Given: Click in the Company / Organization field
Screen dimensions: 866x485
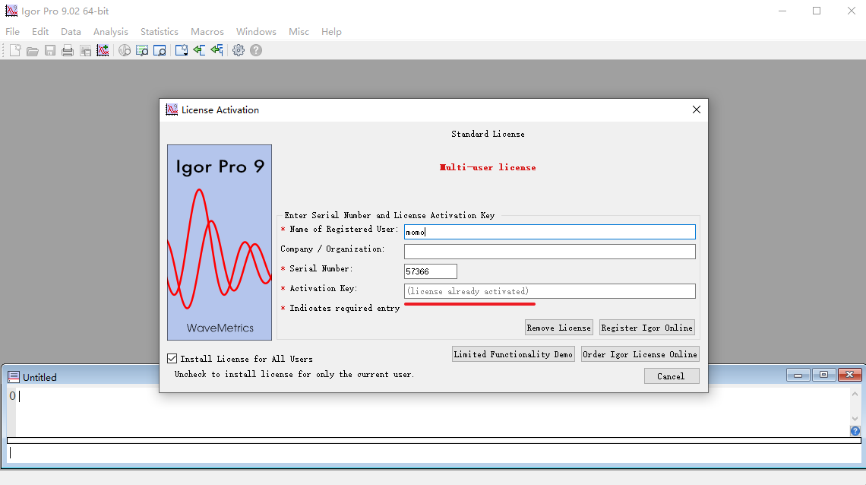Looking at the screenshot, I should (549, 252).
